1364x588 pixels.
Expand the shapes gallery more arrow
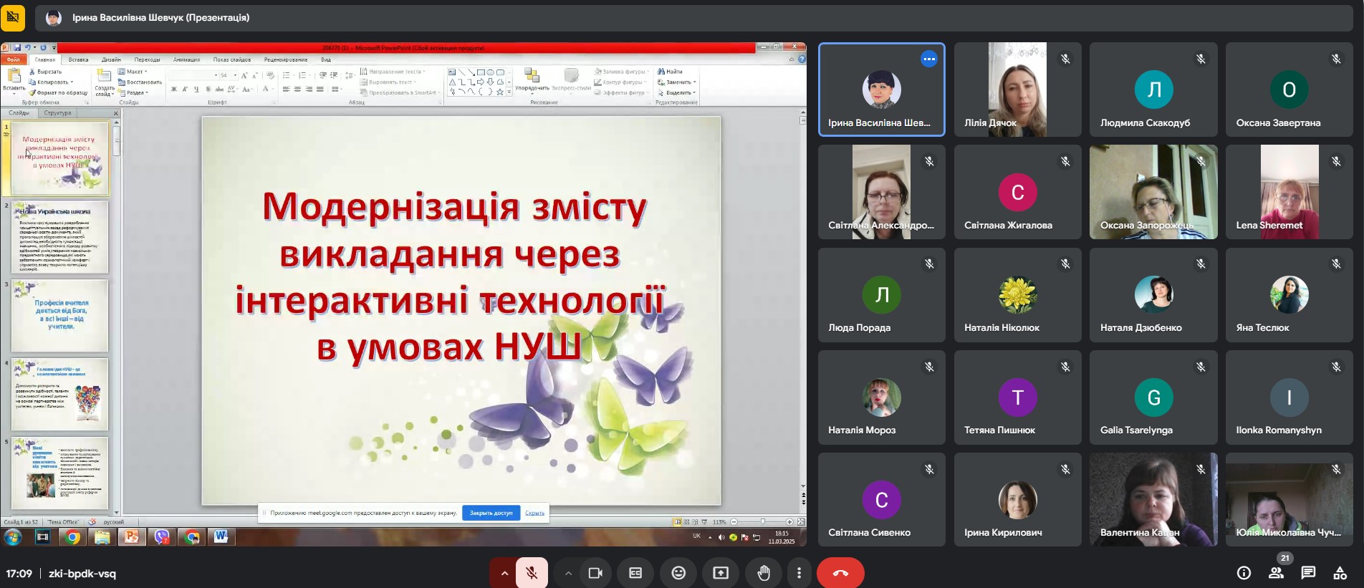click(x=509, y=92)
